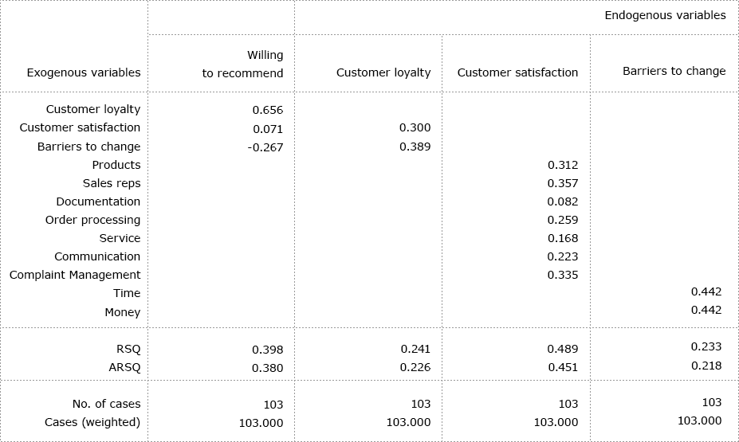Select the No. of cases row label
Viewport: 739px width, 442px height.
(107, 404)
